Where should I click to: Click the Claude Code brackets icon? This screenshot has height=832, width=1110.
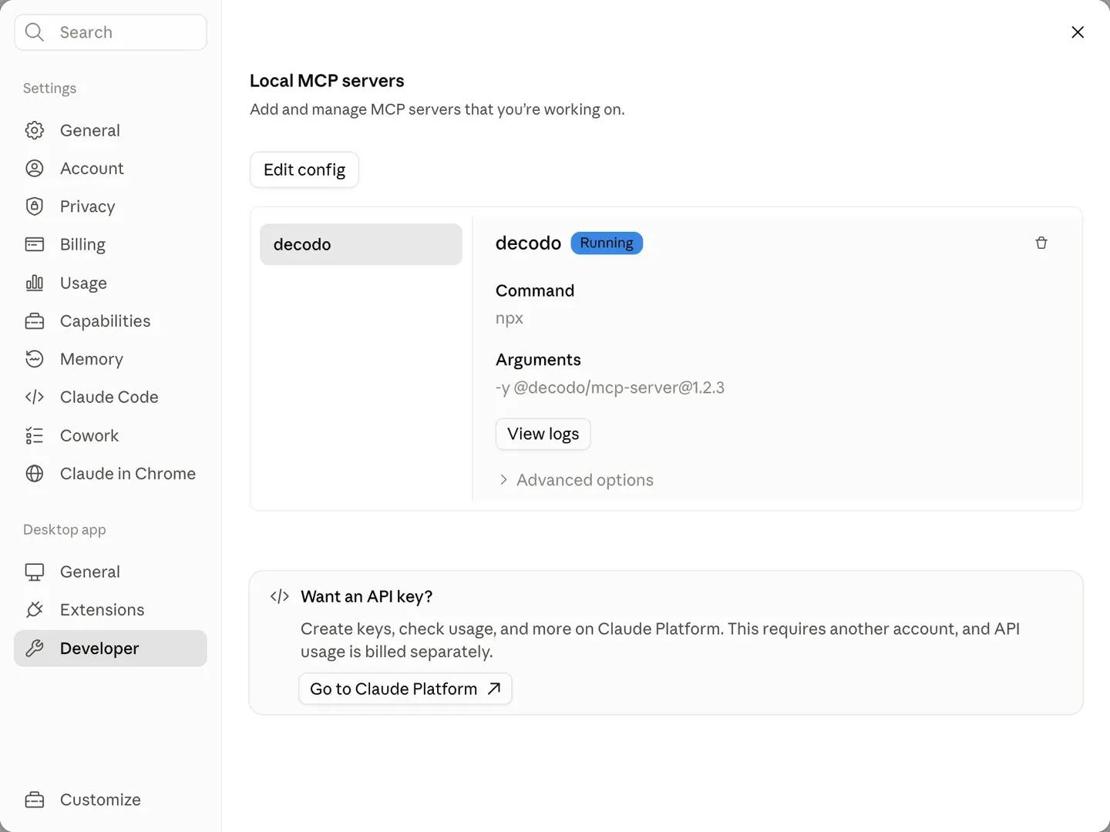pyautogui.click(x=35, y=397)
